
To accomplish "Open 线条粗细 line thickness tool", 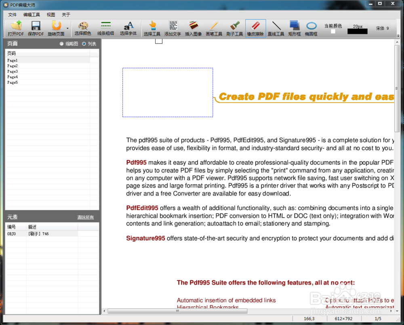I will click(x=105, y=28).
